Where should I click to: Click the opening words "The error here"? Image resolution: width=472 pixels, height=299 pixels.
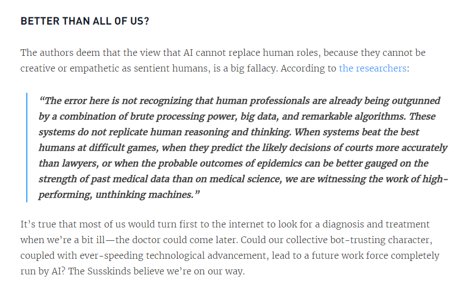point(77,101)
